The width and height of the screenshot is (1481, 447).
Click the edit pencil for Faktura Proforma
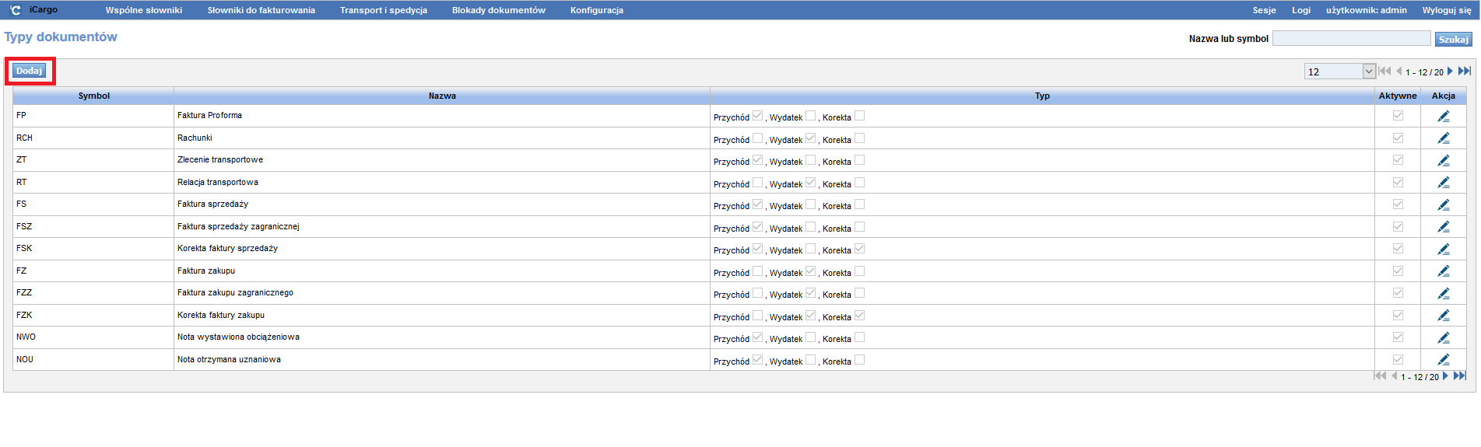point(1443,117)
